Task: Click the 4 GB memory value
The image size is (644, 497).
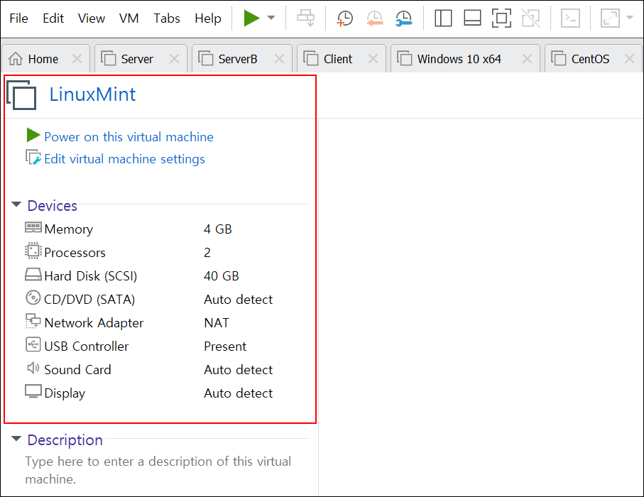Action: click(218, 229)
